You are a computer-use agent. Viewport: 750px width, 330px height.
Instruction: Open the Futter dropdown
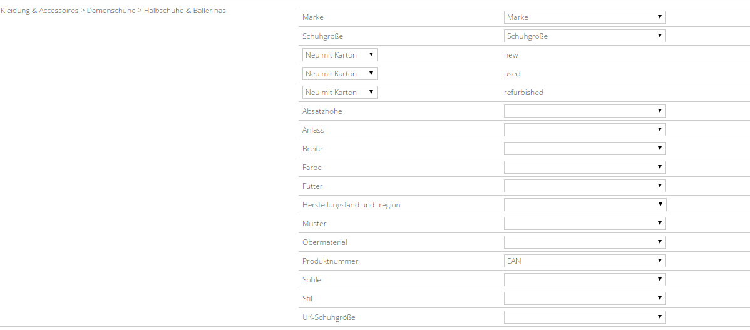584,186
